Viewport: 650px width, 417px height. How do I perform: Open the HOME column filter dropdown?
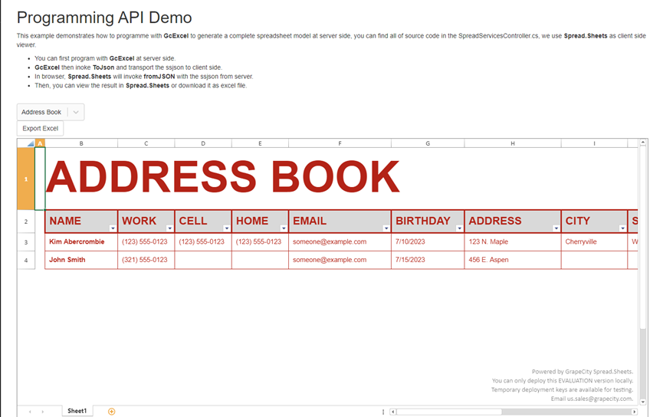[x=284, y=228]
